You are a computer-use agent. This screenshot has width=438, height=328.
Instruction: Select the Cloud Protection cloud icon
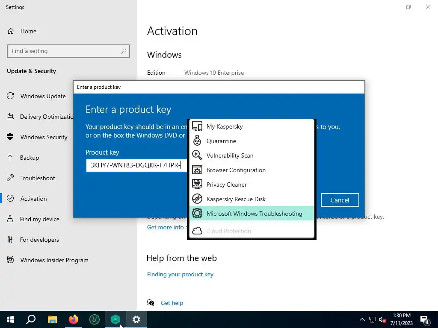(x=197, y=231)
